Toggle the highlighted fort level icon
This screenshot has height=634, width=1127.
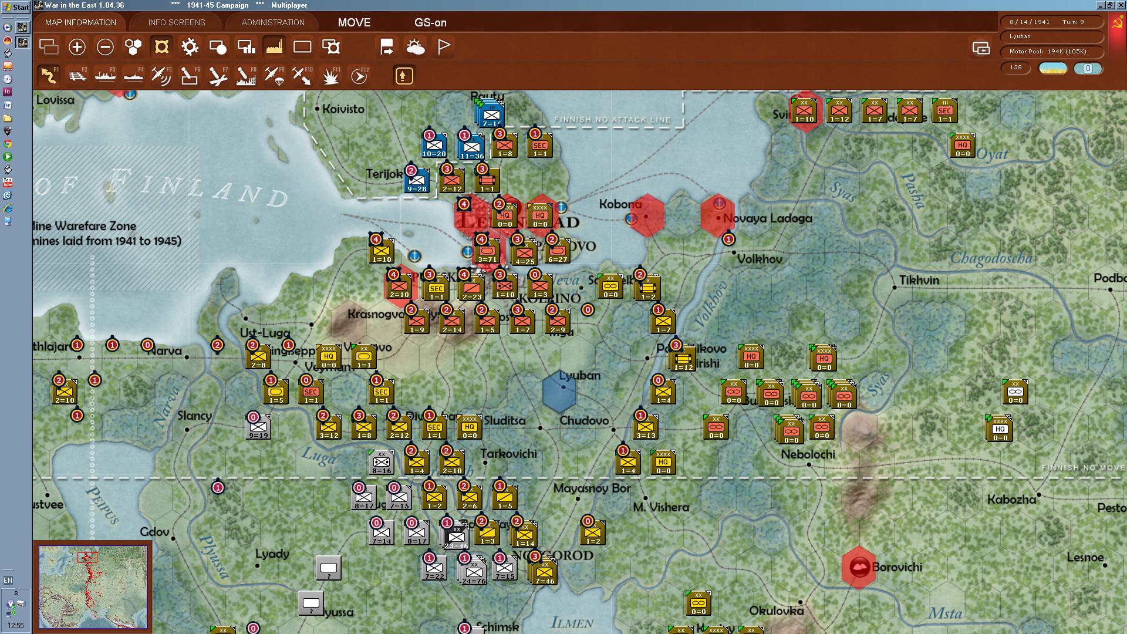point(161,47)
